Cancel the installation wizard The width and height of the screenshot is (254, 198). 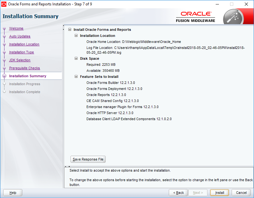tap(241, 193)
